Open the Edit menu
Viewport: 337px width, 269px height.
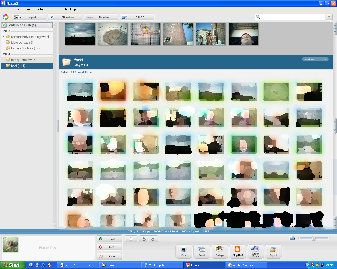(x=11, y=9)
